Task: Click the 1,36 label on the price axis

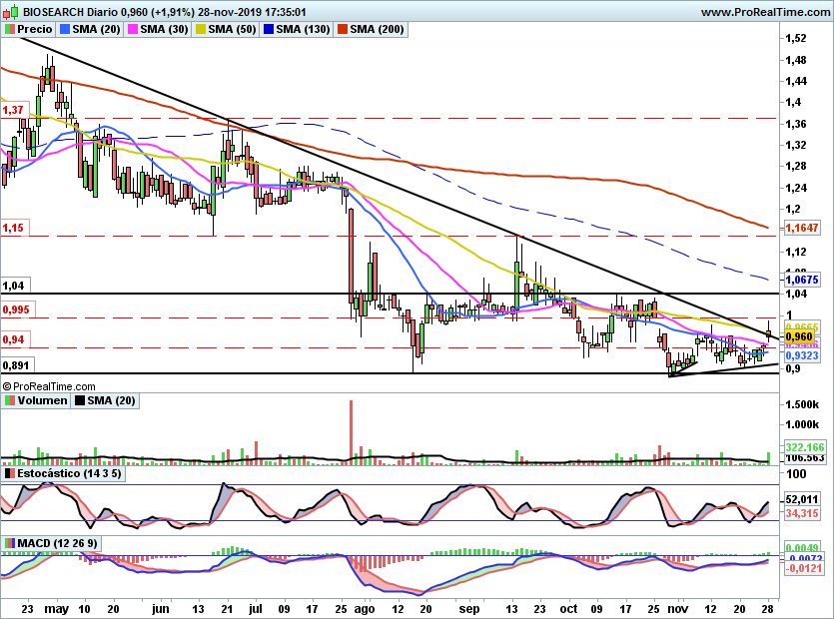Action: coord(796,124)
